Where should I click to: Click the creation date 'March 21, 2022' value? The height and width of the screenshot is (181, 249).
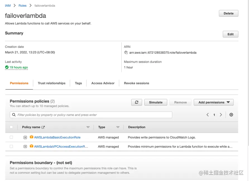pos(30,52)
